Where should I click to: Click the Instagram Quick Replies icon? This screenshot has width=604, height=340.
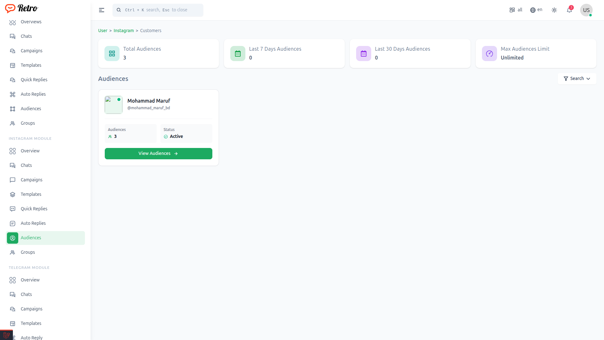pos(13,209)
